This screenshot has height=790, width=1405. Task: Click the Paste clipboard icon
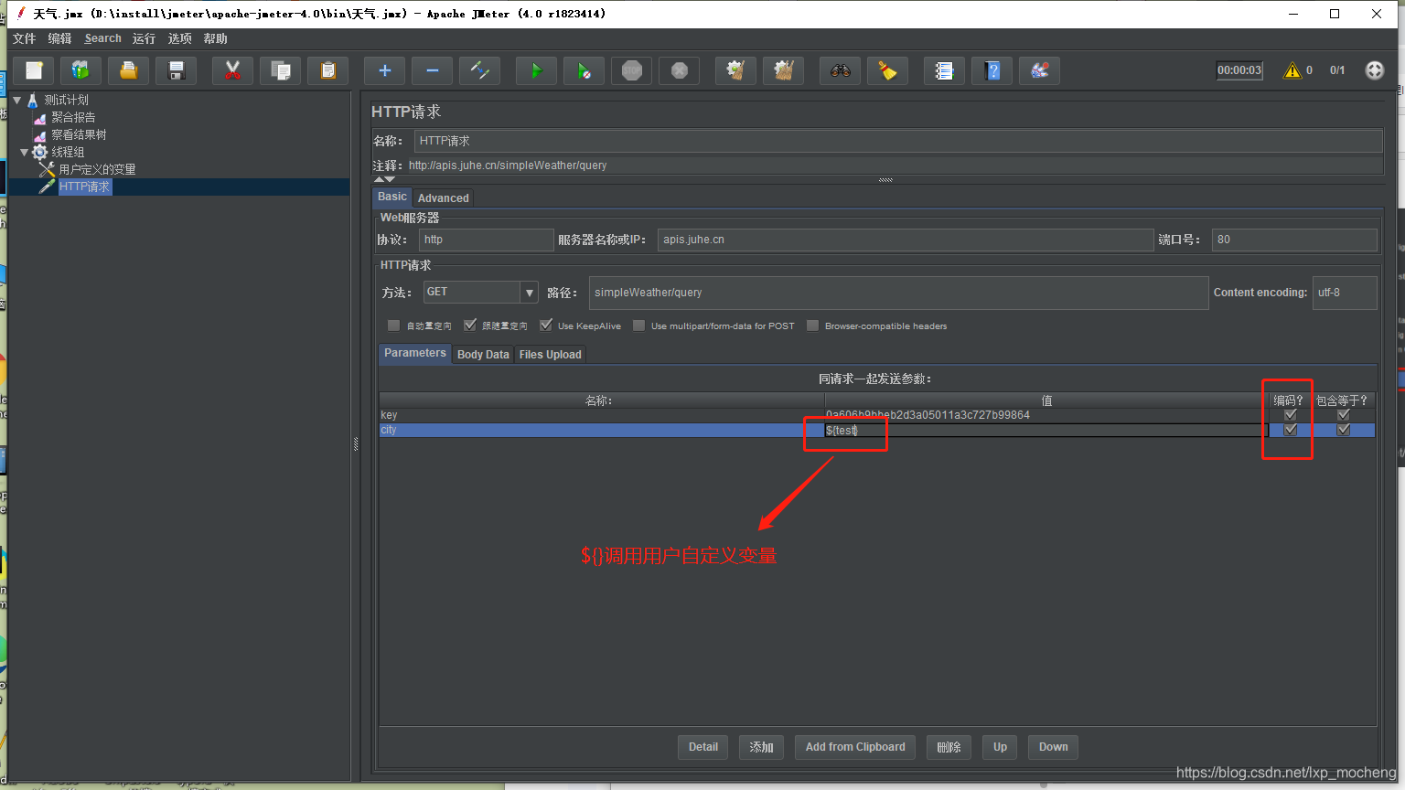(328, 70)
